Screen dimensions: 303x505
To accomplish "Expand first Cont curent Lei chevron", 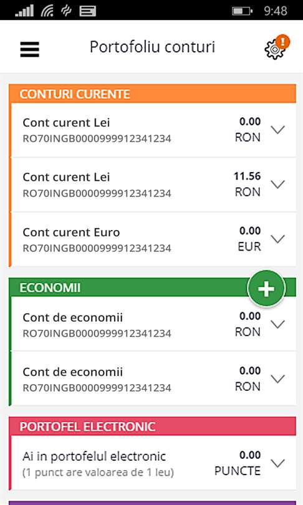I will [277, 130].
